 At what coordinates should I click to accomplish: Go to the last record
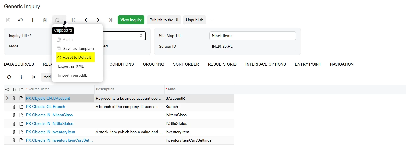point(110,20)
